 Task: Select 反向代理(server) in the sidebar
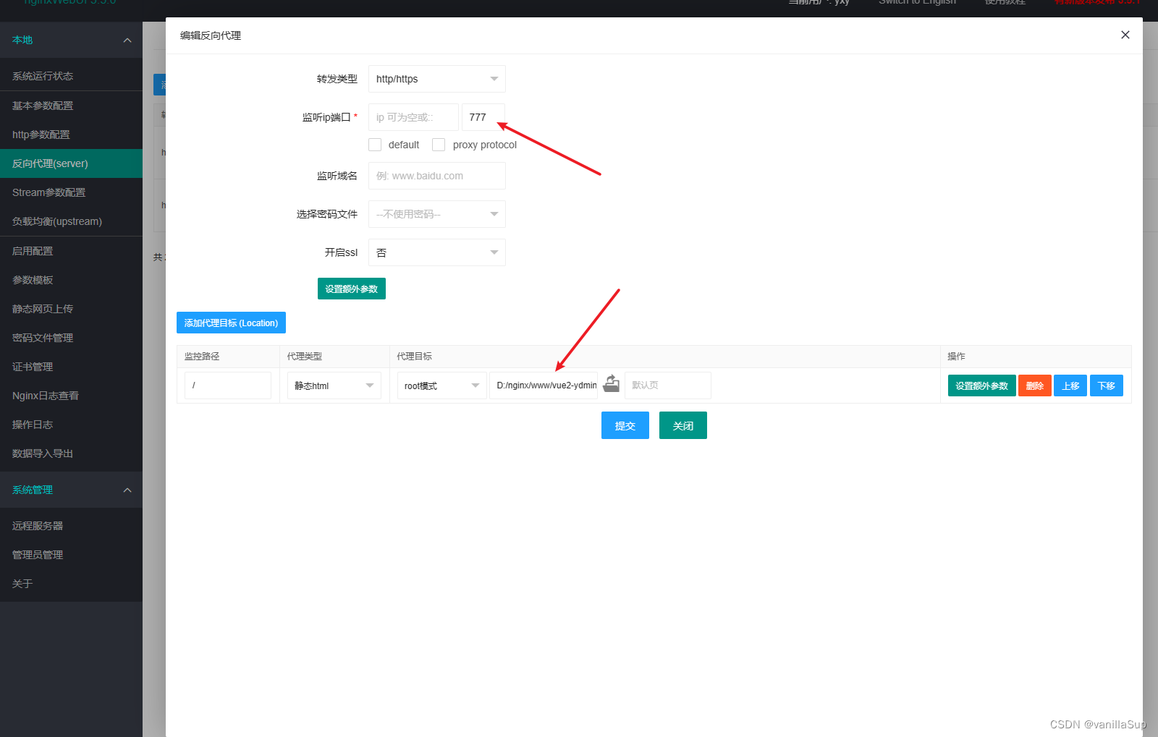tap(71, 163)
